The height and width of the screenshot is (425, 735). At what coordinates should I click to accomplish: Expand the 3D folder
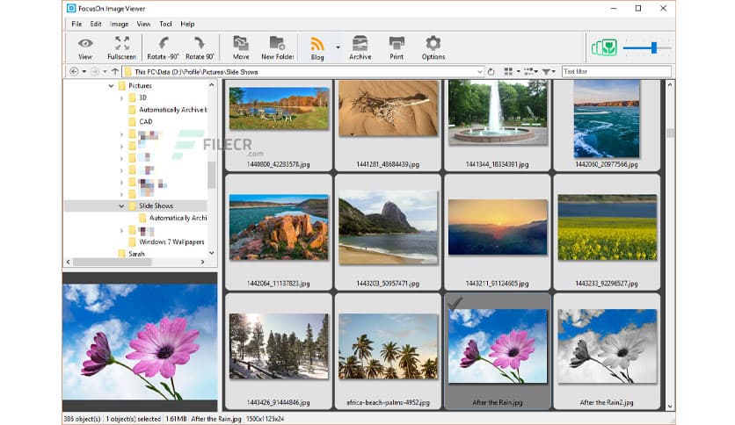click(x=121, y=97)
